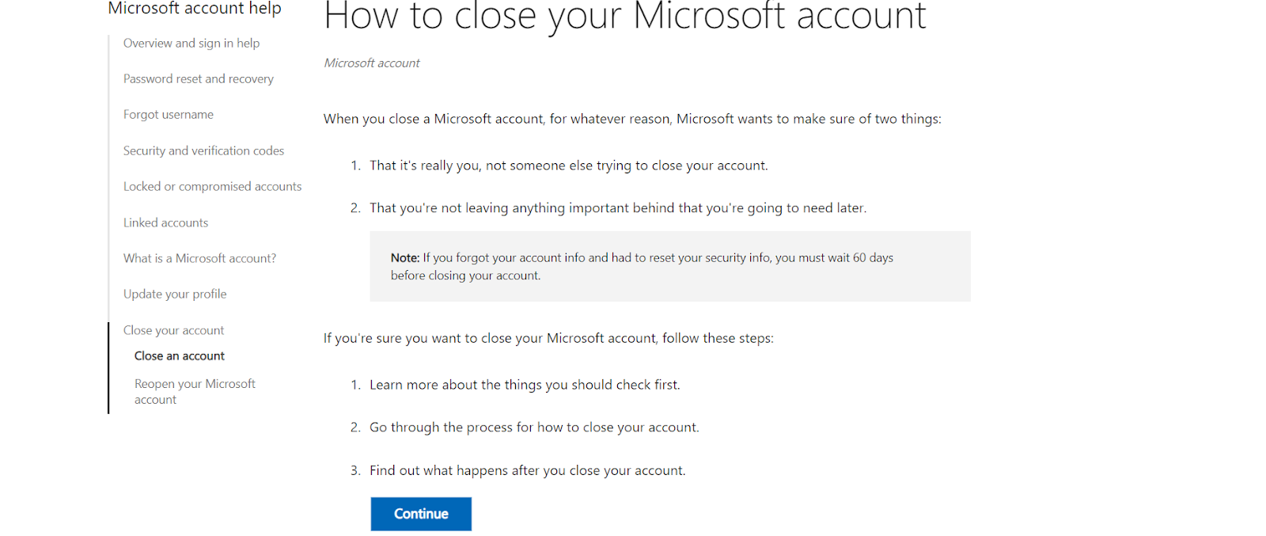Click the Microsoft account italic label

372,63
